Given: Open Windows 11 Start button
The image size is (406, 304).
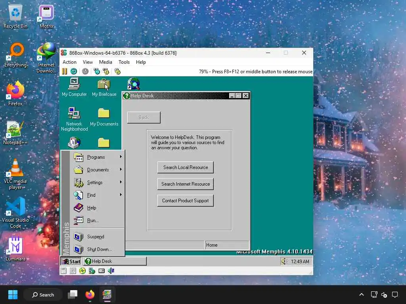Looking at the screenshot, I should pos(13,294).
